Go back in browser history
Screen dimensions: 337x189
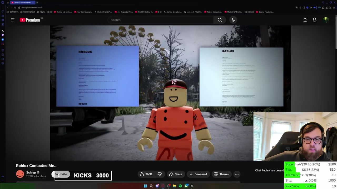tap(8, 8)
